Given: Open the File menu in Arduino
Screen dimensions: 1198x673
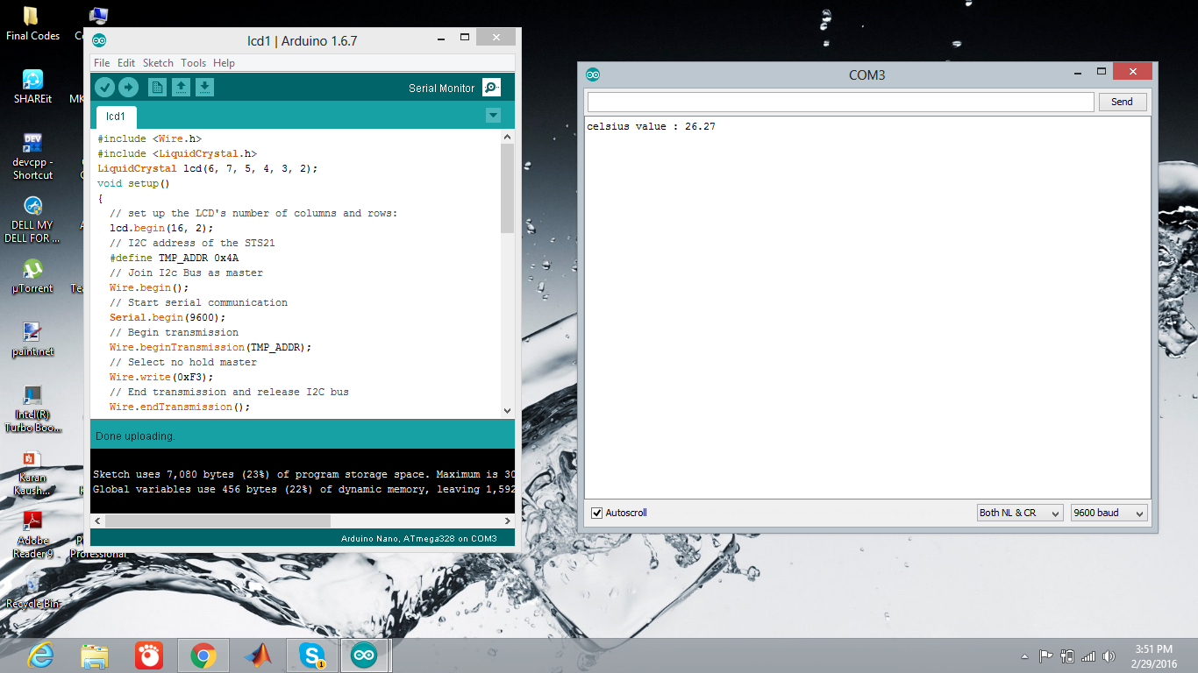Looking at the screenshot, I should point(102,63).
